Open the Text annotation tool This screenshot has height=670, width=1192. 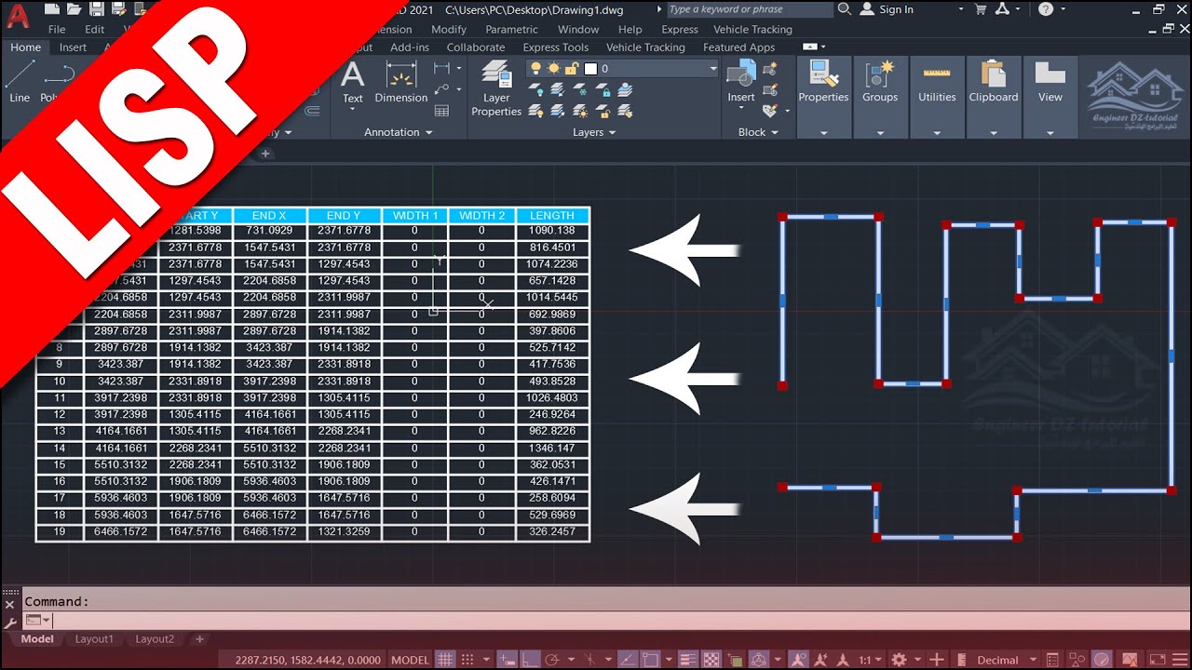tap(352, 81)
